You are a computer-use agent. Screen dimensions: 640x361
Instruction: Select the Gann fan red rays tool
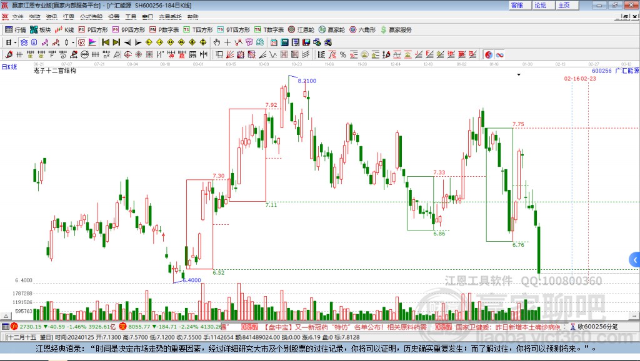tap(230, 55)
